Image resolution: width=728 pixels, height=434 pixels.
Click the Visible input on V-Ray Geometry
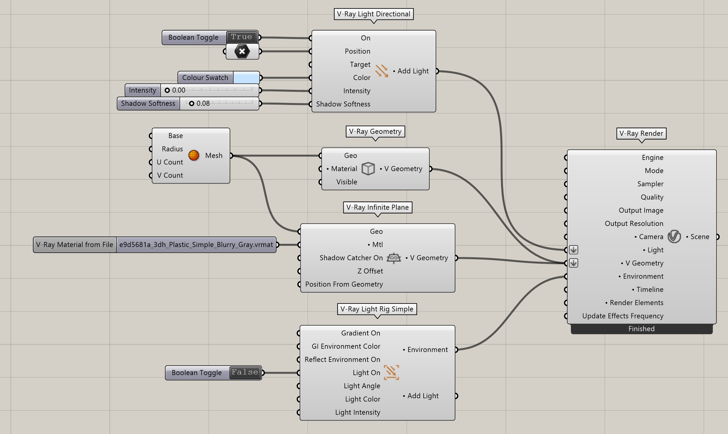click(347, 182)
